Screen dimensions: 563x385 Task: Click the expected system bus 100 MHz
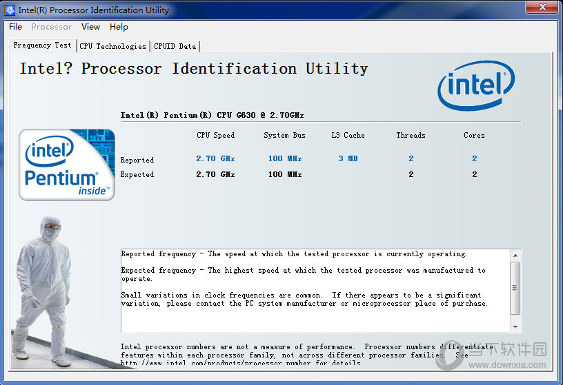point(285,174)
